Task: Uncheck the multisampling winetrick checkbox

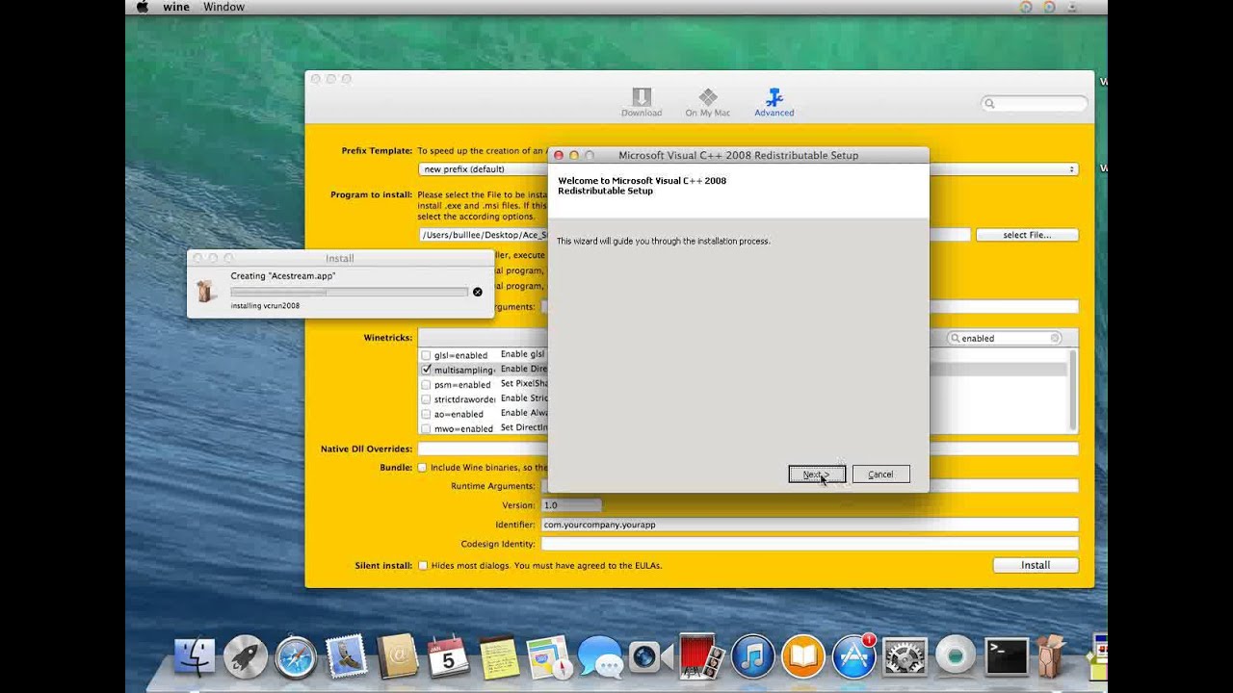Action: (x=426, y=370)
